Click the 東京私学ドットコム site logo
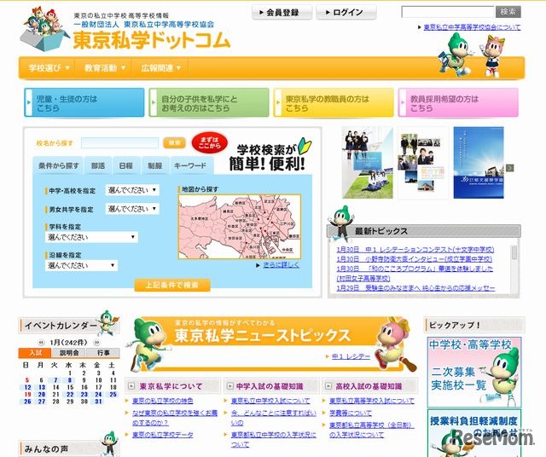 [x=152, y=41]
